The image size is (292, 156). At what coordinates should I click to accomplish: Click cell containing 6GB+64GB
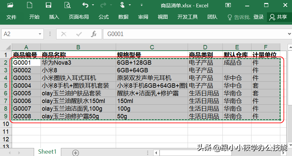click(152, 70)
